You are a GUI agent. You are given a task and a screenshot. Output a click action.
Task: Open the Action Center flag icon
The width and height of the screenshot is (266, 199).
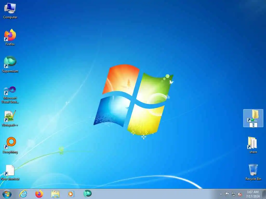(227, 194)
